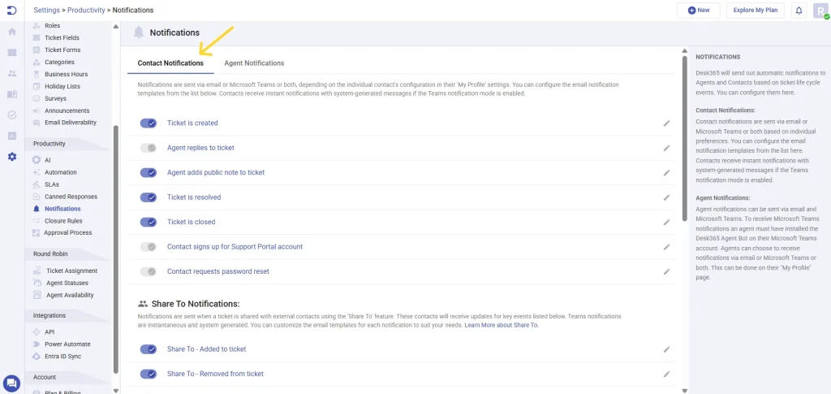Open Learn More about Share To link

coord(502,325)
